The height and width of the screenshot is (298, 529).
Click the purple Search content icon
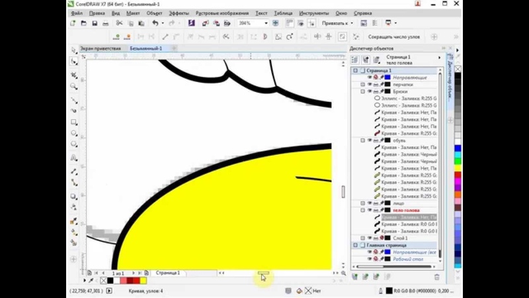192,23
